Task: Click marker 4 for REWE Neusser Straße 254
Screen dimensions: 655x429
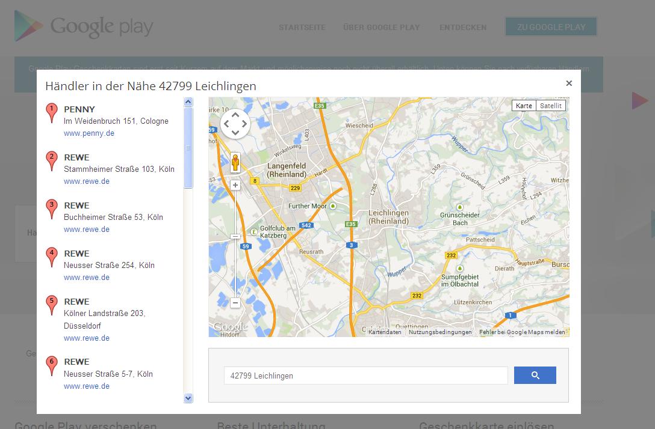Action: 51,257
